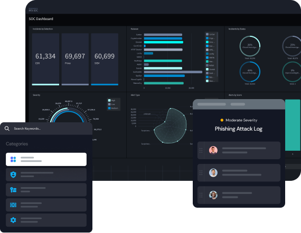Select the firewall bricks category icon
Image resolution: width=301 pixels, height=233 pixels.
(x=13, y=205)
